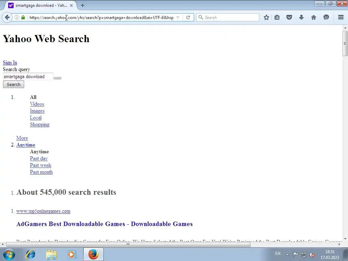Filter results by Past week
This screenshot has width=348, height=261.
(x=40, y=166)
